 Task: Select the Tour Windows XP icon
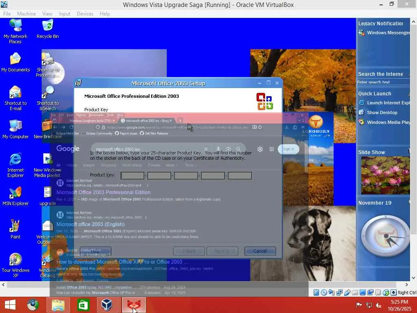tap(15, 265)
